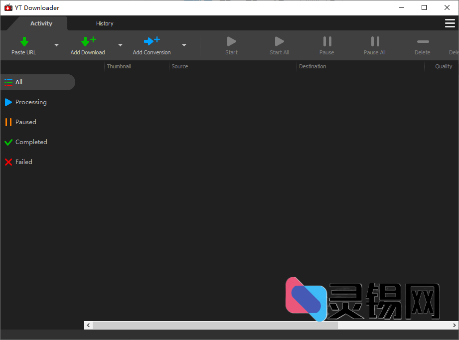Image resolution: width=459 pixels, height=340 pixels.
Task: Select the Completed filter in the sidebar
Action: (x=30, y=142)
